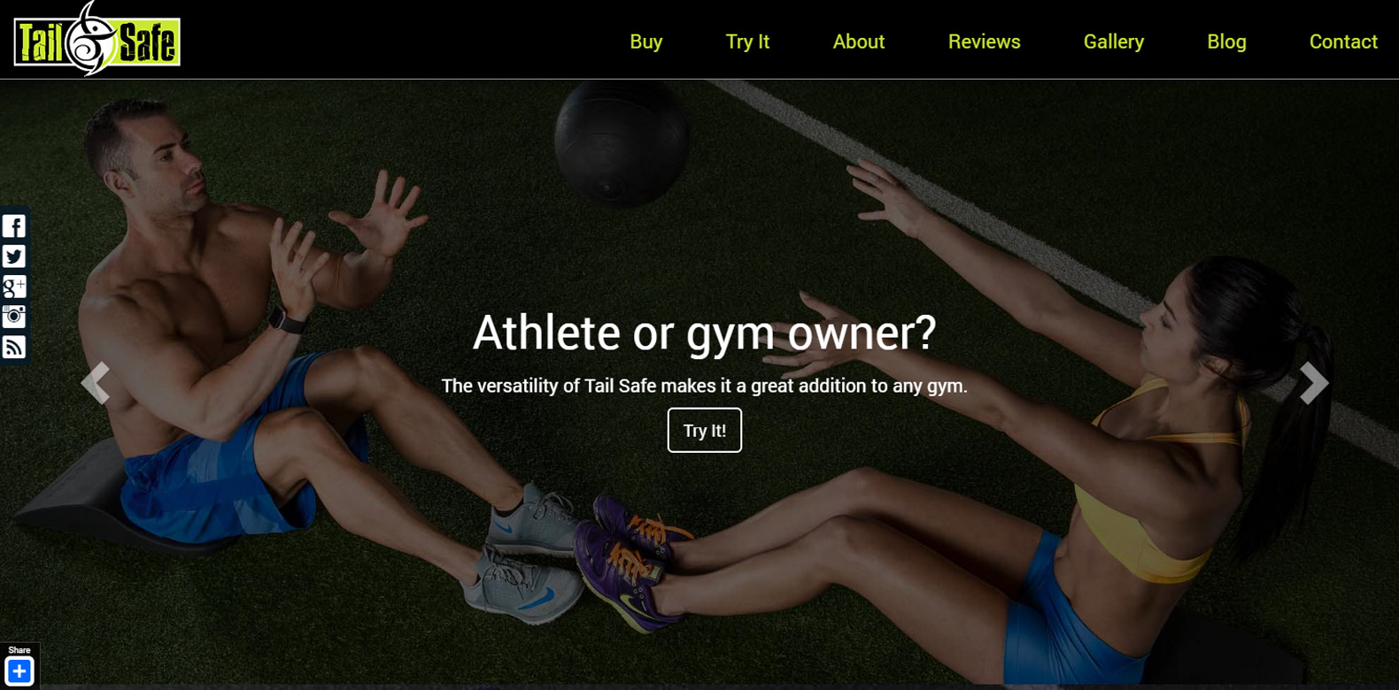Open the Instagram social icon
Image resolution: width=1399 pixels, height=690 pixels.
pos(14,317)
